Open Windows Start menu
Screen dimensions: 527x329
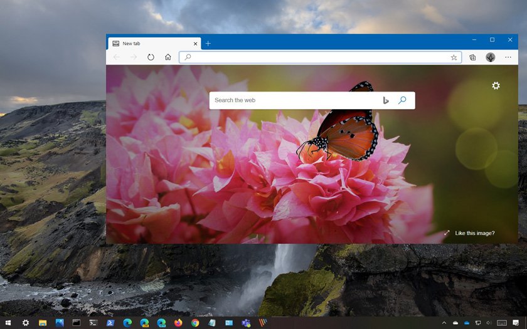[8, 323]
